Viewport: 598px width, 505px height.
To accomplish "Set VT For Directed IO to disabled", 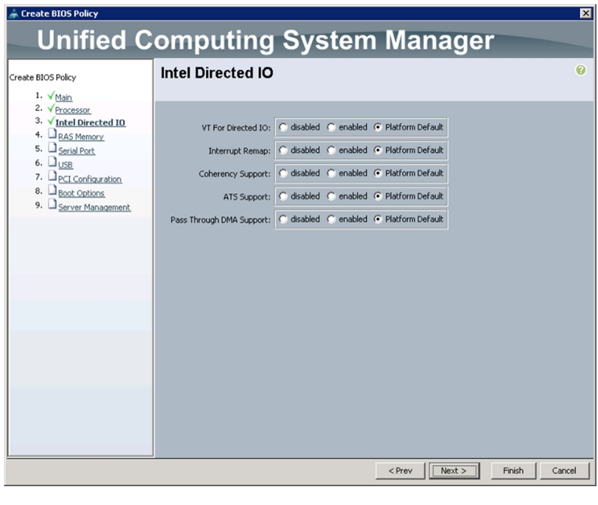I will click(x=283, y=127).
